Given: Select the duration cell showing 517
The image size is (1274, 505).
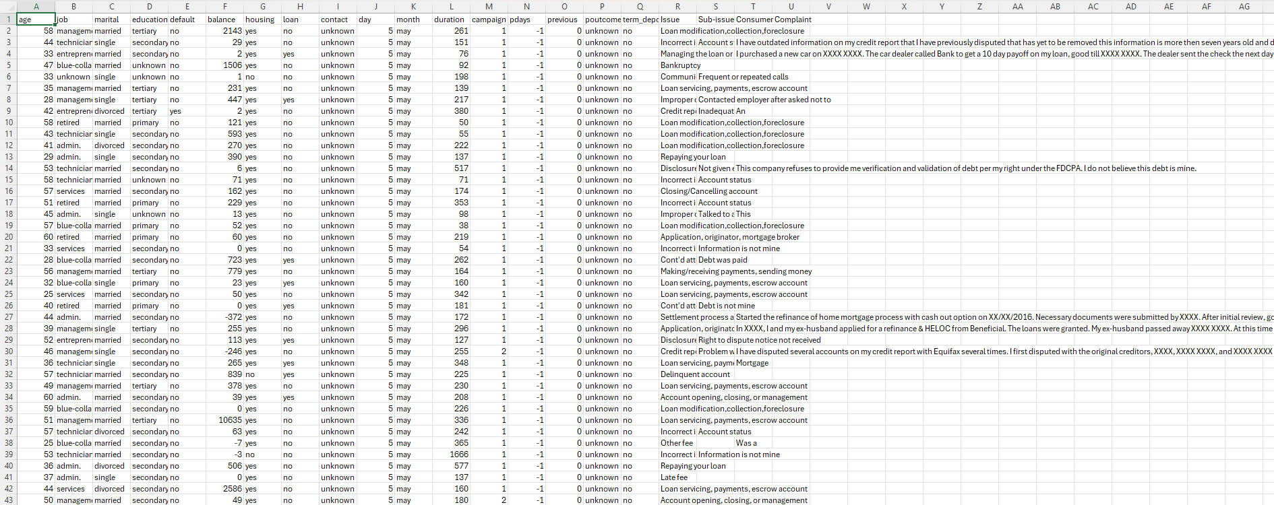Looking at the screenshot, I should (451, 168).
